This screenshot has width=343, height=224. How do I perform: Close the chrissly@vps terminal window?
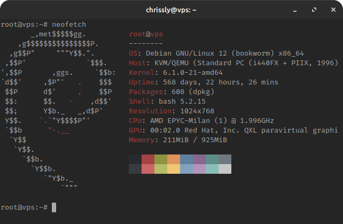pos(333,10)
